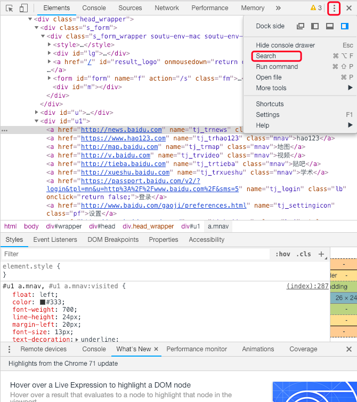The image size is (357, 402).
Task: Open the three-dot customize DevTools menu
Action: click(x=334, y=8)
